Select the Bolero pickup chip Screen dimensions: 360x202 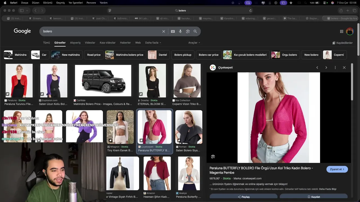tap(183, 55)
